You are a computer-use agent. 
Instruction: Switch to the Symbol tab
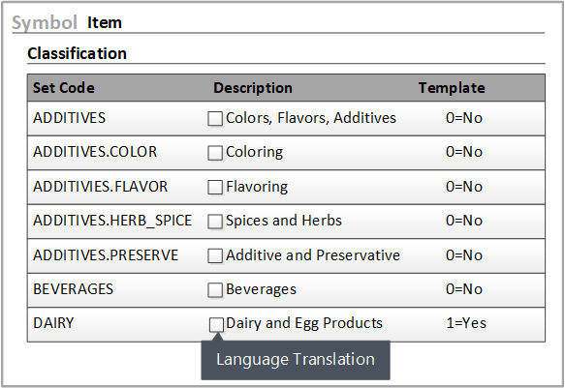click(45, 22)
